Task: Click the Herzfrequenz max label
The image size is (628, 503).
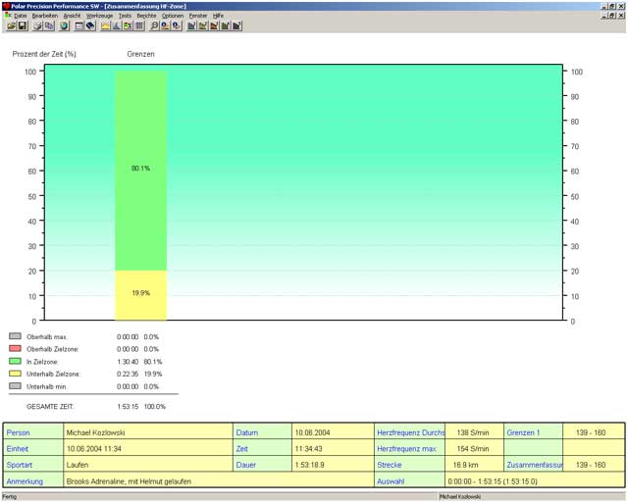Action: (406, 448)
